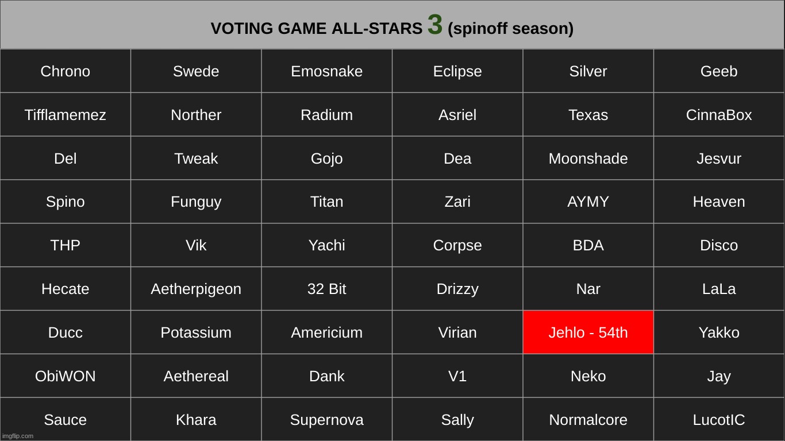This screenshot has width=785, height=441.
Task: Select the Chrono cell
Action: [66, 71]
